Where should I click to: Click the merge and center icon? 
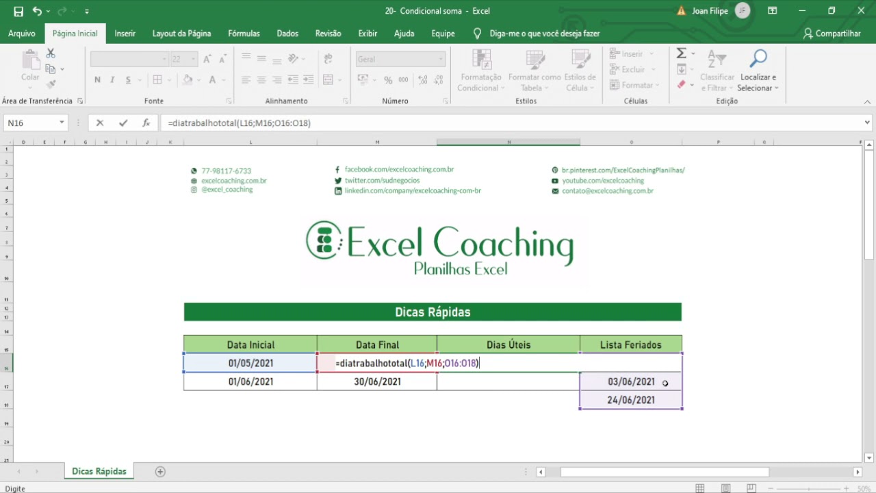[328, 80]
